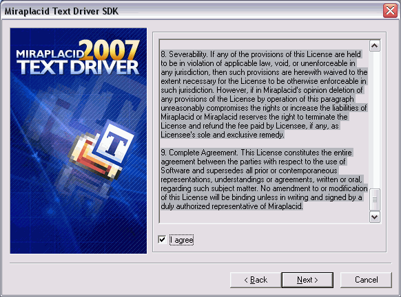Click the license text scrollbar thumb
Viewport: 401px width, 297px height.
pos(375,199)
